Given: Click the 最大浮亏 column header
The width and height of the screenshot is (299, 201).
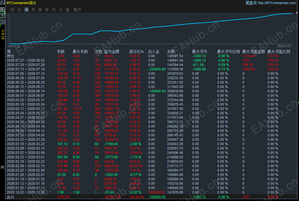Looking at the screenshot, I should coord(200,52).
